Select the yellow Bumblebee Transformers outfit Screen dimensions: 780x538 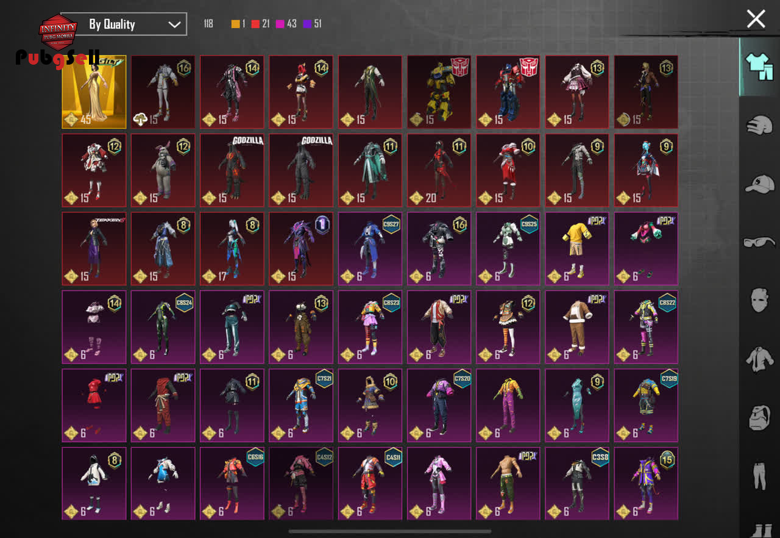pyautogui.click(x=439, y=92)
